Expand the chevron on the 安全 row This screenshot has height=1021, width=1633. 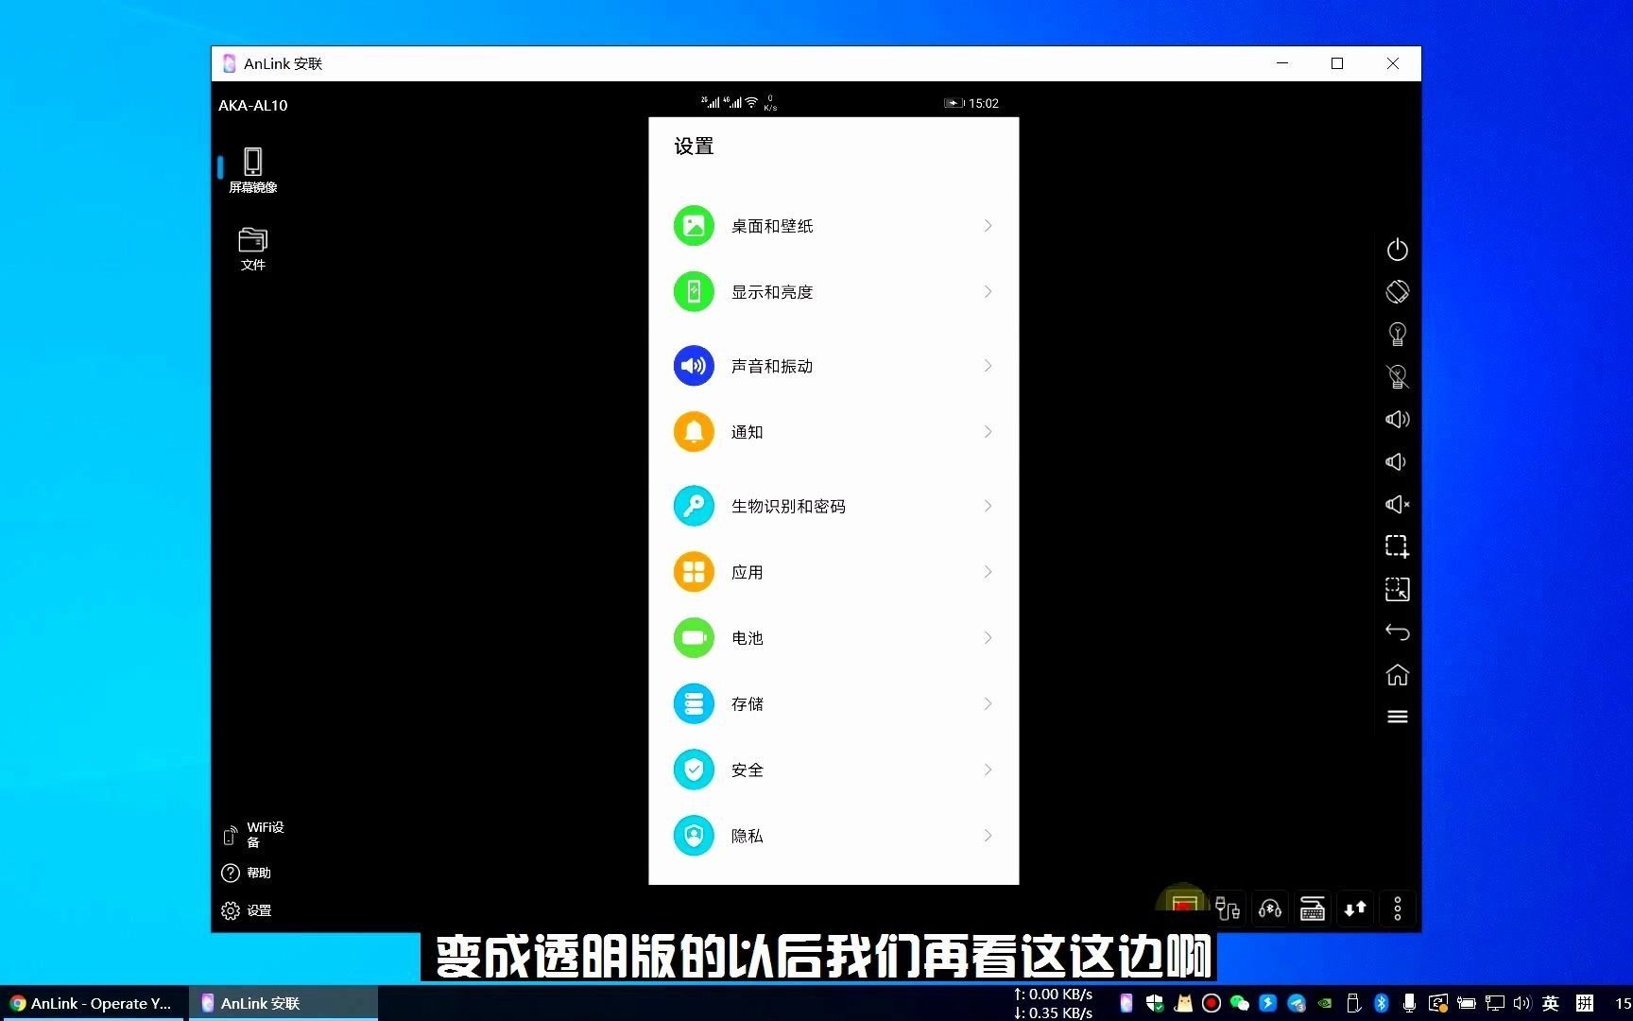point(988,770)
